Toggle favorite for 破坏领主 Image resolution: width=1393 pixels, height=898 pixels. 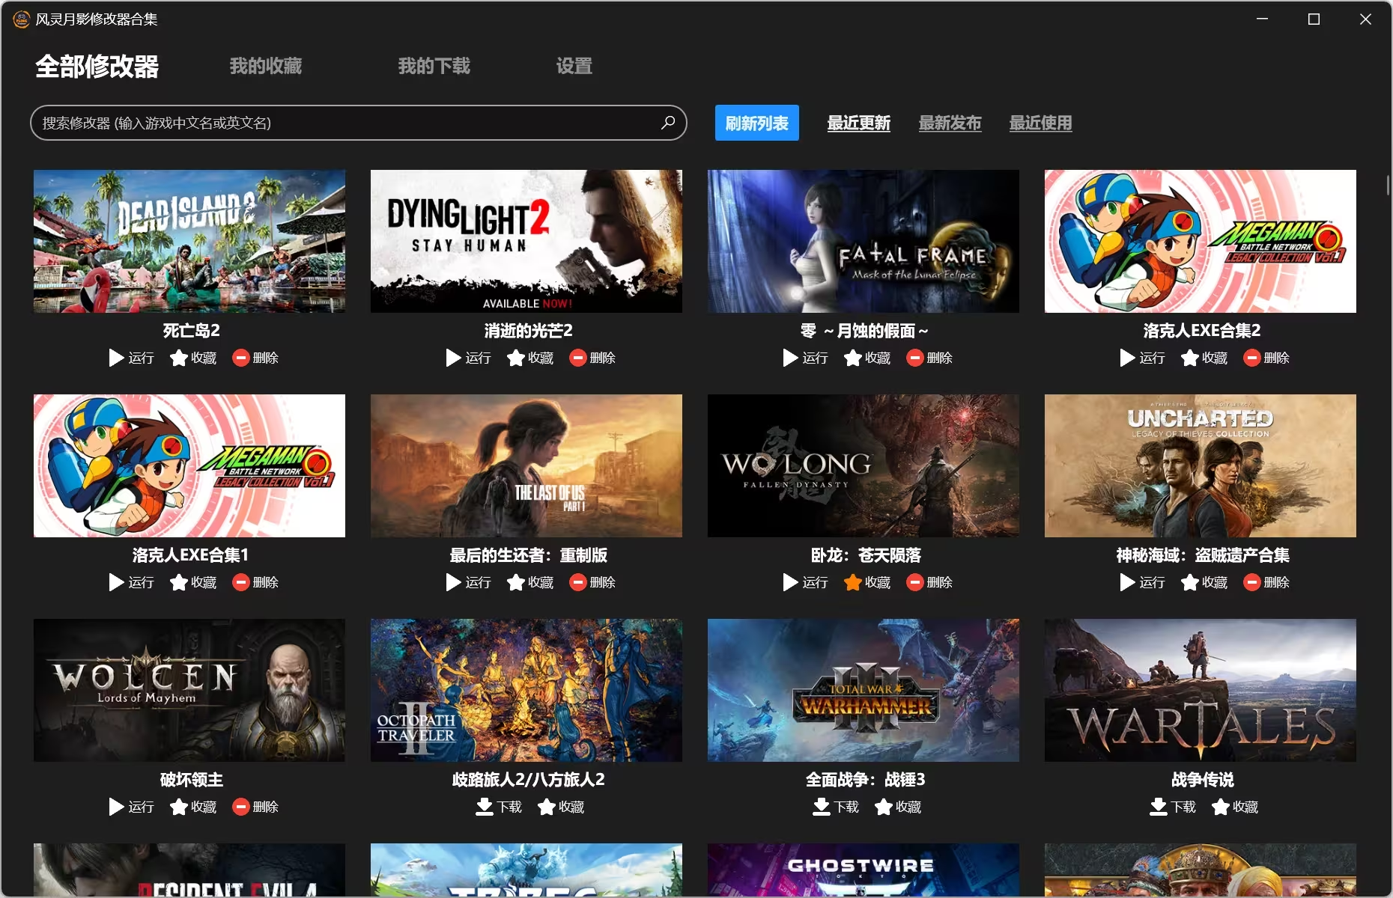pos(193,807)
